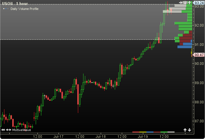
Task: Click the gray segment of the bottom color strip
Action: coord(171,132)
